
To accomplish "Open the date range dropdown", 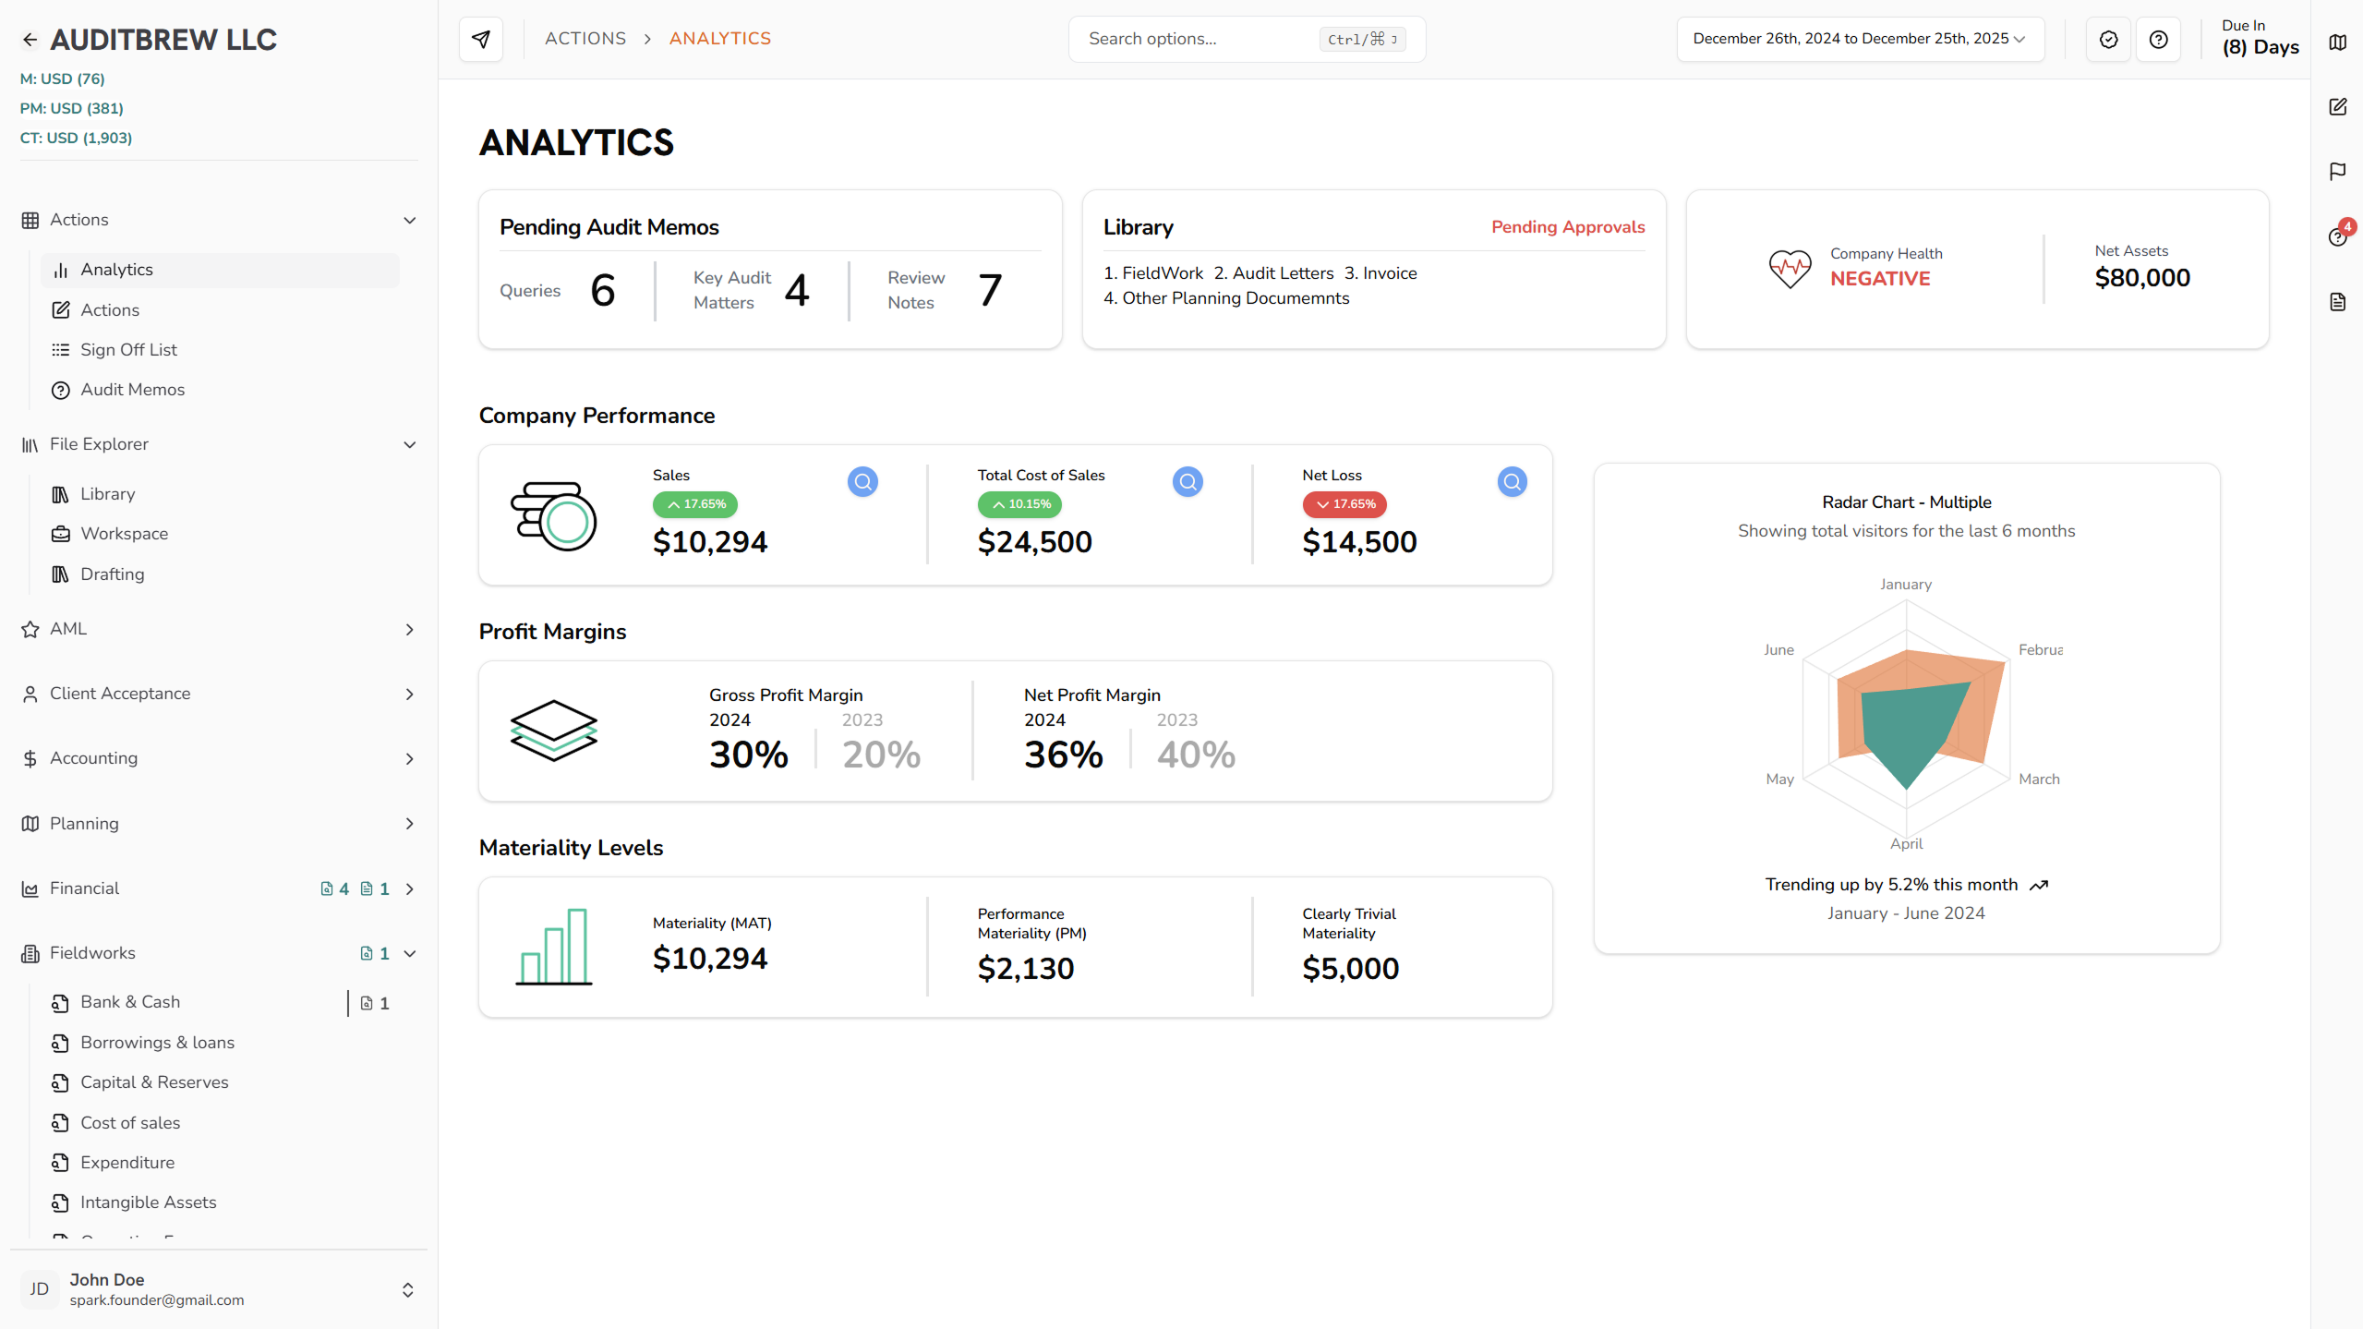I will 1859,39.
